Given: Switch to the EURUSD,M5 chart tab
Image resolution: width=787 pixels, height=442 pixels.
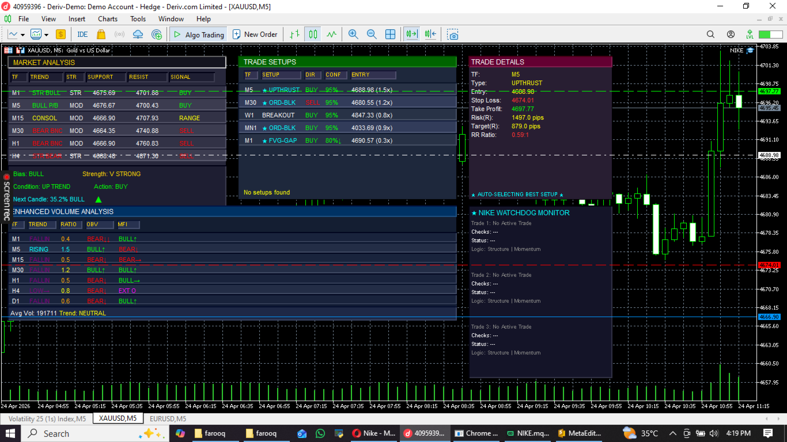Looking at the screenshot, I should [x=167, y=418].
